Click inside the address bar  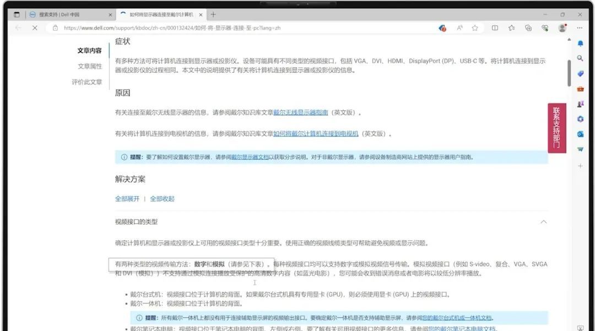220,28
